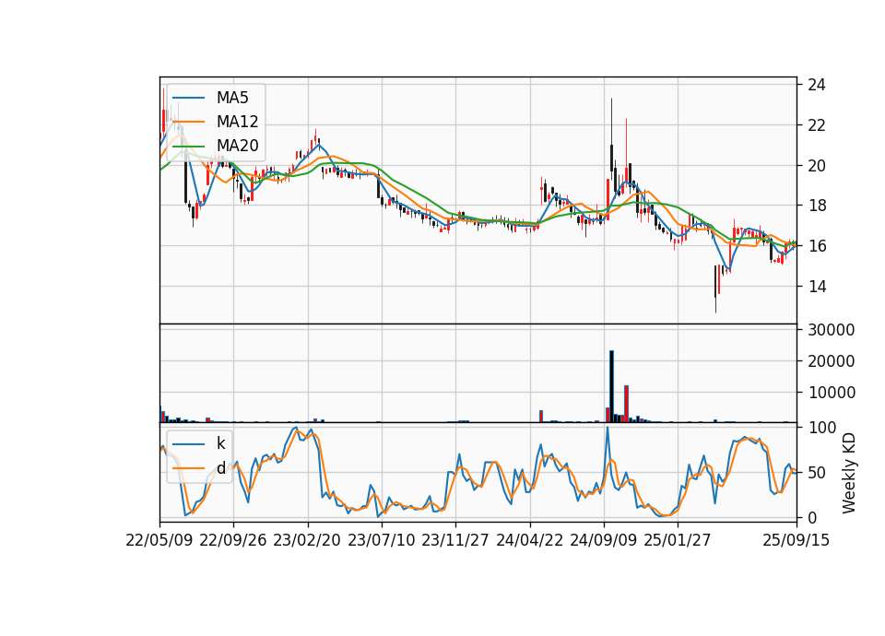Screen dimensions: 885x636
Task: Click the price axis value 14
Action: (817, 287)
